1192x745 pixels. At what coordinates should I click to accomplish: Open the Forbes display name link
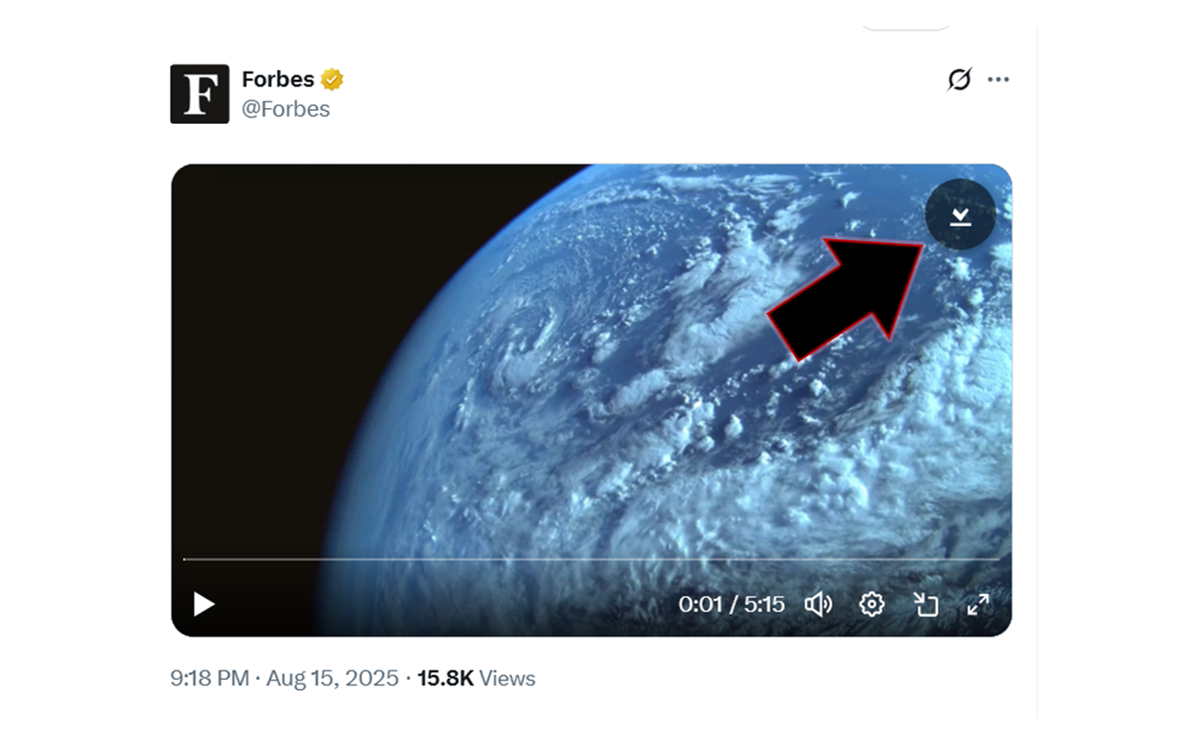point(278,79)
